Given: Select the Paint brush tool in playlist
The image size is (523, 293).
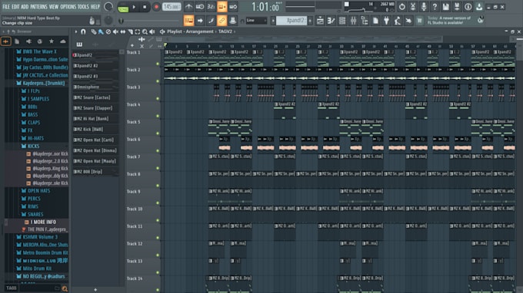Looking at the screenshot, I should [101, 31].
